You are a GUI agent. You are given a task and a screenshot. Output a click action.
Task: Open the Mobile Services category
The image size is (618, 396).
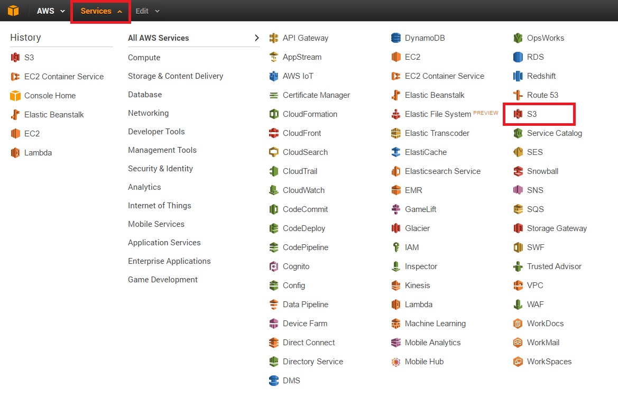click(x=156, y=224)
